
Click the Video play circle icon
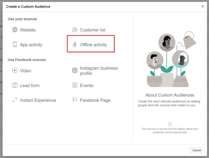[15, 70]
